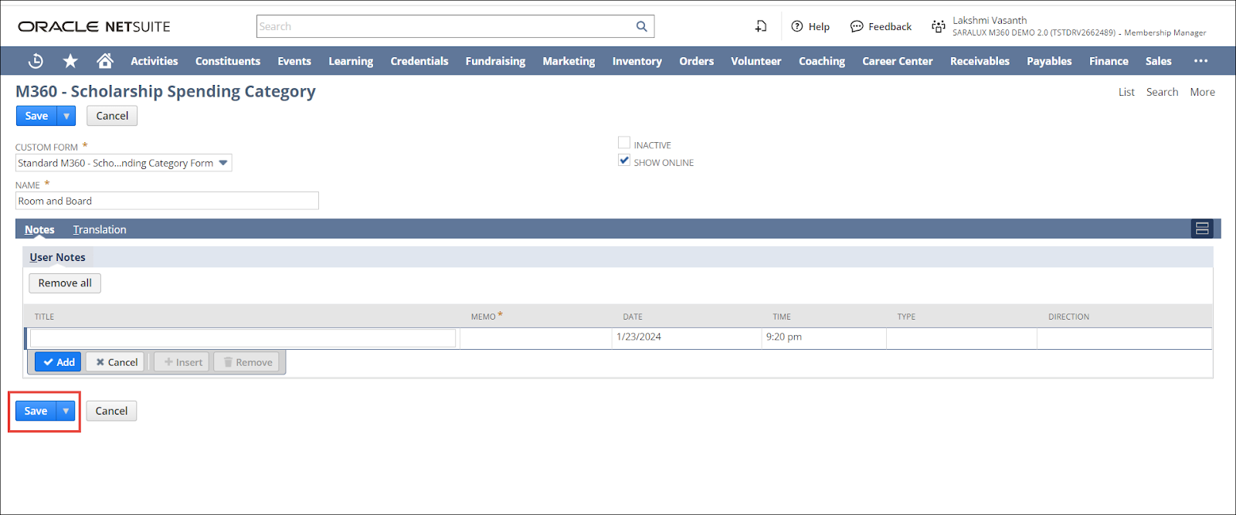Screen dimensions: 1236x515
Task: Open the List link
Action: (1126, 92)
